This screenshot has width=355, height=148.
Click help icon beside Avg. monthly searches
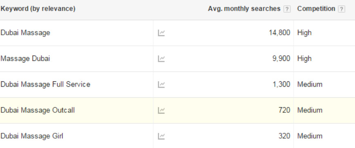[287, 9]
